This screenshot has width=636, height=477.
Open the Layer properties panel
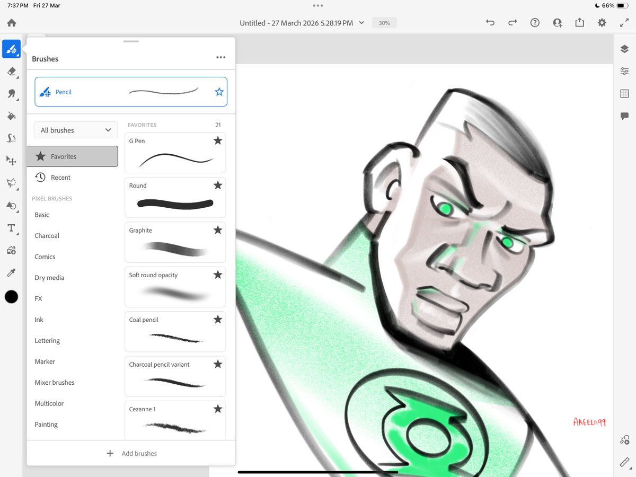tap(624, 71)
